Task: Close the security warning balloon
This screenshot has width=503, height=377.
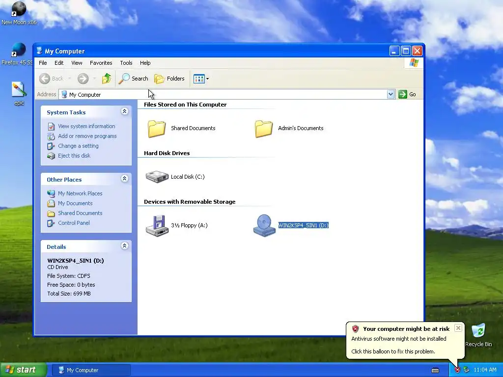Action: tap(458, 327)
